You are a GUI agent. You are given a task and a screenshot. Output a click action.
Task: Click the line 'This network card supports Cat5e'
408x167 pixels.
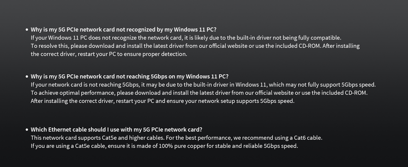tap(176, 138)
